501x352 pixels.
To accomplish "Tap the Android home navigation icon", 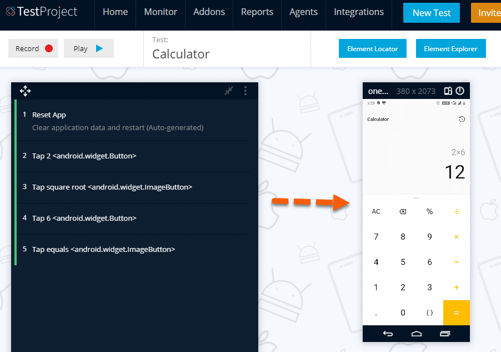I will 417,334.
